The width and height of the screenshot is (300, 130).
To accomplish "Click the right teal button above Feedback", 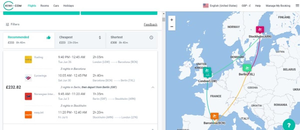I will tap(119, 13).
